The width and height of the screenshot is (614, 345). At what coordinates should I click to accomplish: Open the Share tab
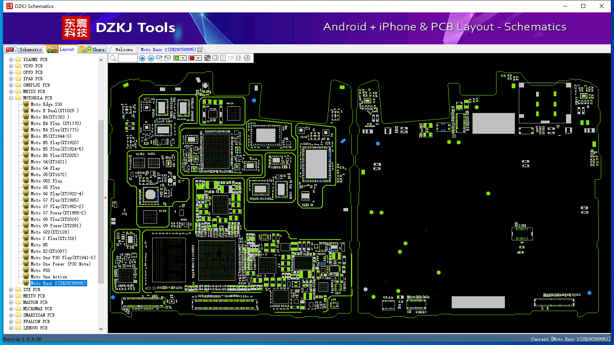(x=92, y=50)
